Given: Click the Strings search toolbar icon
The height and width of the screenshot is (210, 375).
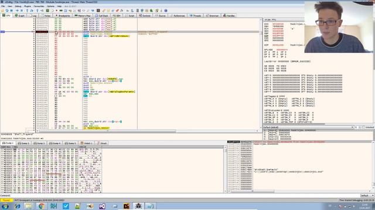Looking at the screenshot, I should click(x=127, y=10).
